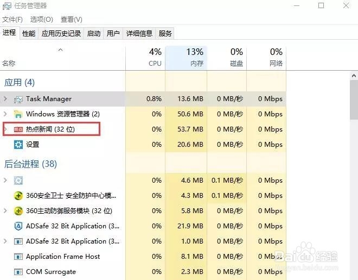Sort by the 内存 column header
The image size is (358, 280).
186,58
